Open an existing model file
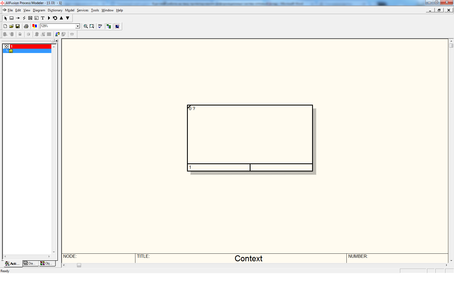The image size is (454, 284). pos(11,26)
